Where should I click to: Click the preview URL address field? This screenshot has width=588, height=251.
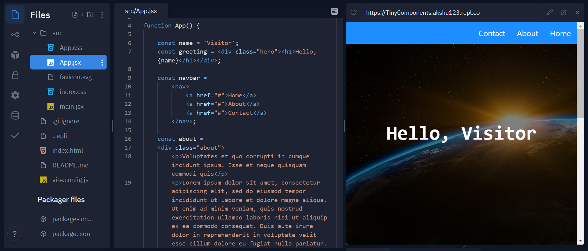click(451, 13)
